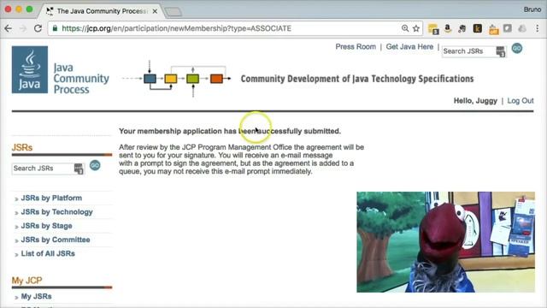Open JSRs by Stage
547x308 pixels.
tap(46, 226)
